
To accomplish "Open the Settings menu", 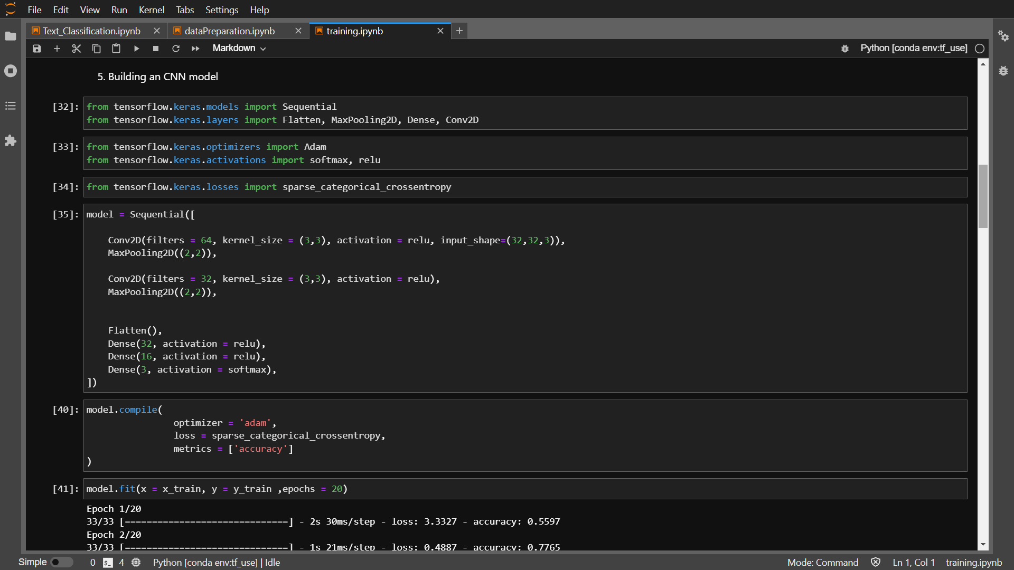I will click(222, 10).
